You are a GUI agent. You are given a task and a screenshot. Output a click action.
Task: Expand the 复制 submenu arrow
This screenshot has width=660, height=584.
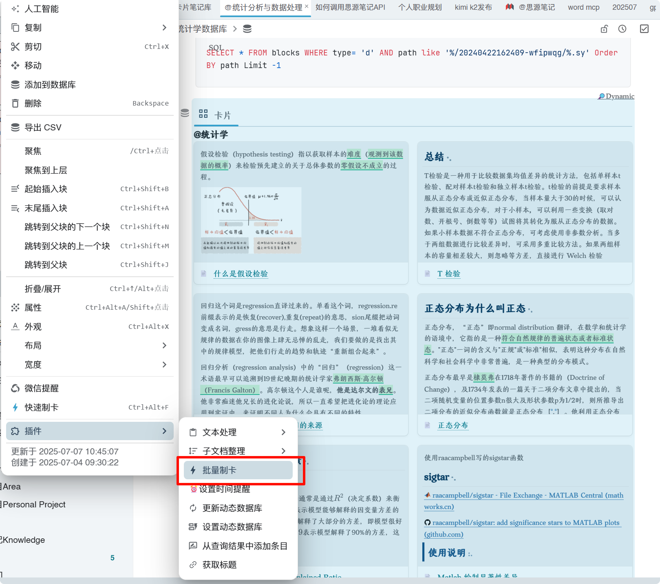tap(164, 27)
